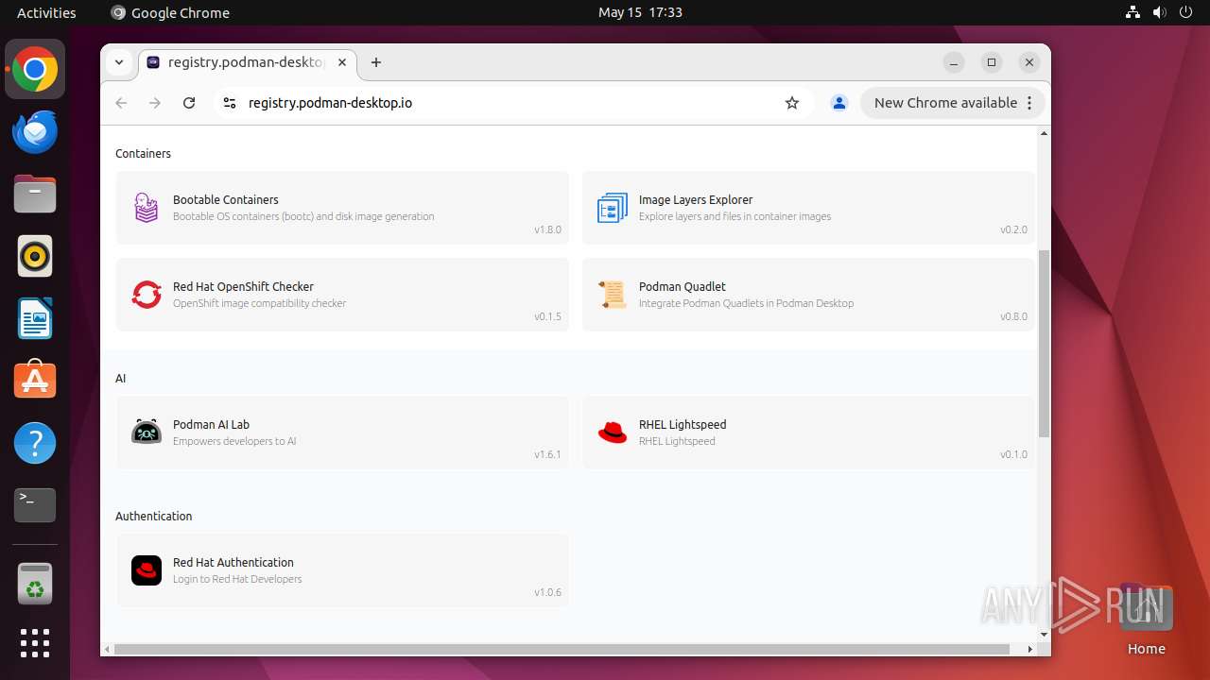Click 'Empowers developers to AI' description
1210x680 pixels.
234,441
